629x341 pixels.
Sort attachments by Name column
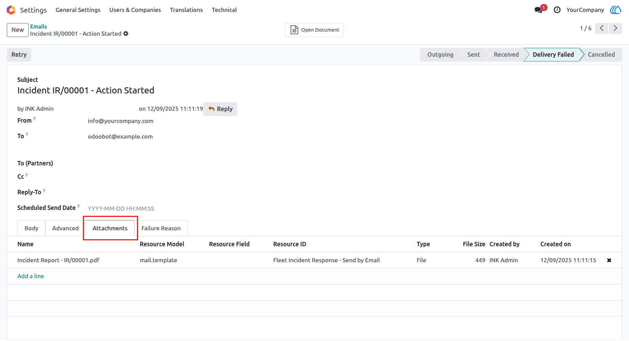(x=26, y=244)
